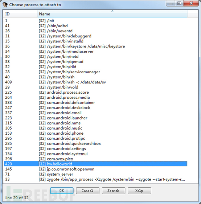This screenshot has height=204, width=201.
Task: Select the keystore /data/misc/keystore process
Action: [x=95, y=46]
